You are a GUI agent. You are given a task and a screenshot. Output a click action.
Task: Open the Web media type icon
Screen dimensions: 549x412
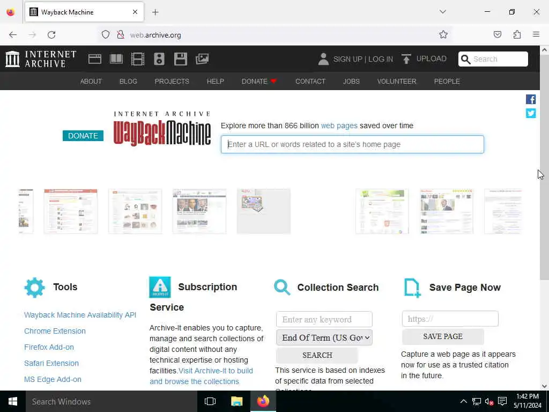tap(94, 59)
